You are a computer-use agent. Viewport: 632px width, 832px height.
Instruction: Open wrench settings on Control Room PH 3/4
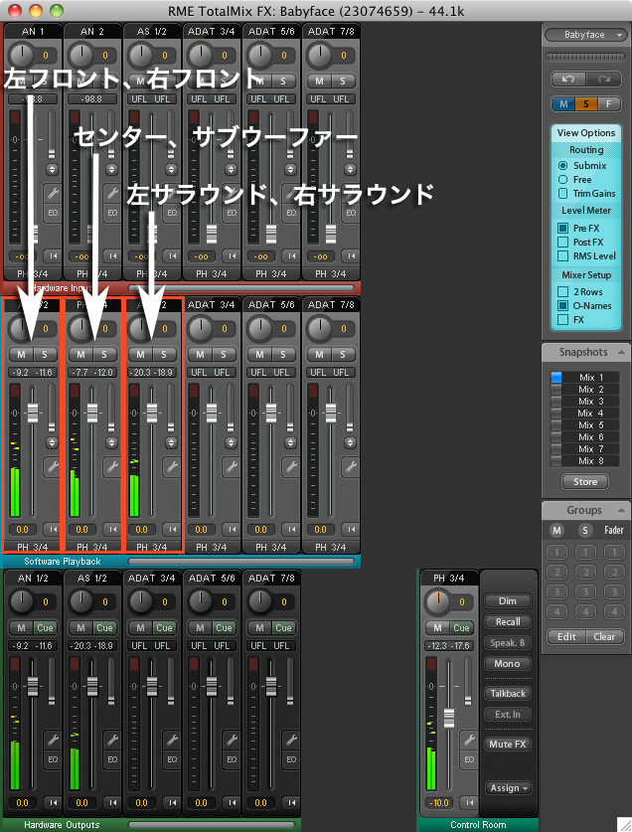pyautogui.click(x=468, y=739)
